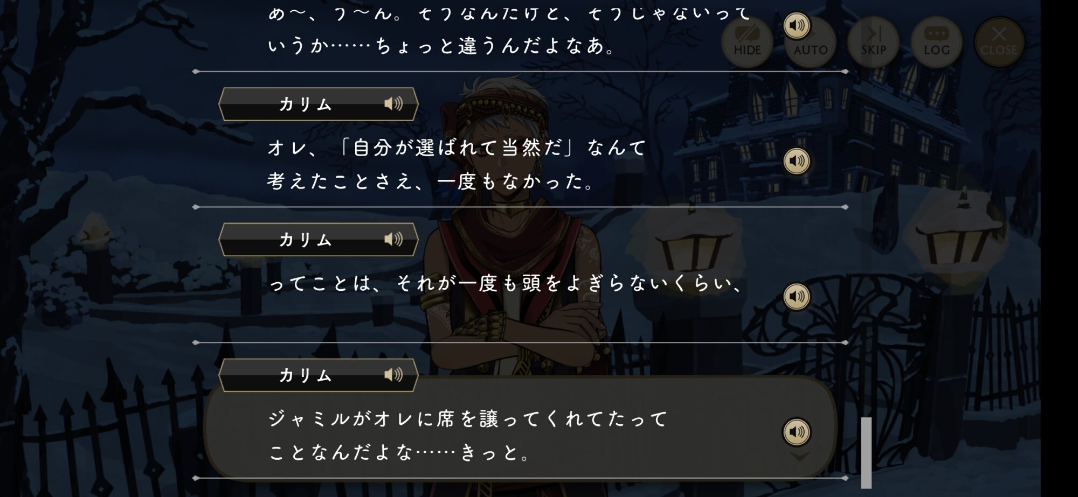Viewport: 1078px width, 497px height.
Task: Click the dialogue text 考えたことさえ、一度もなかった
Action: (x=431, y=181)
